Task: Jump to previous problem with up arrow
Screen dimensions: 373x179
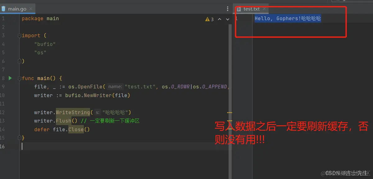Action: [x=220, y=19]
